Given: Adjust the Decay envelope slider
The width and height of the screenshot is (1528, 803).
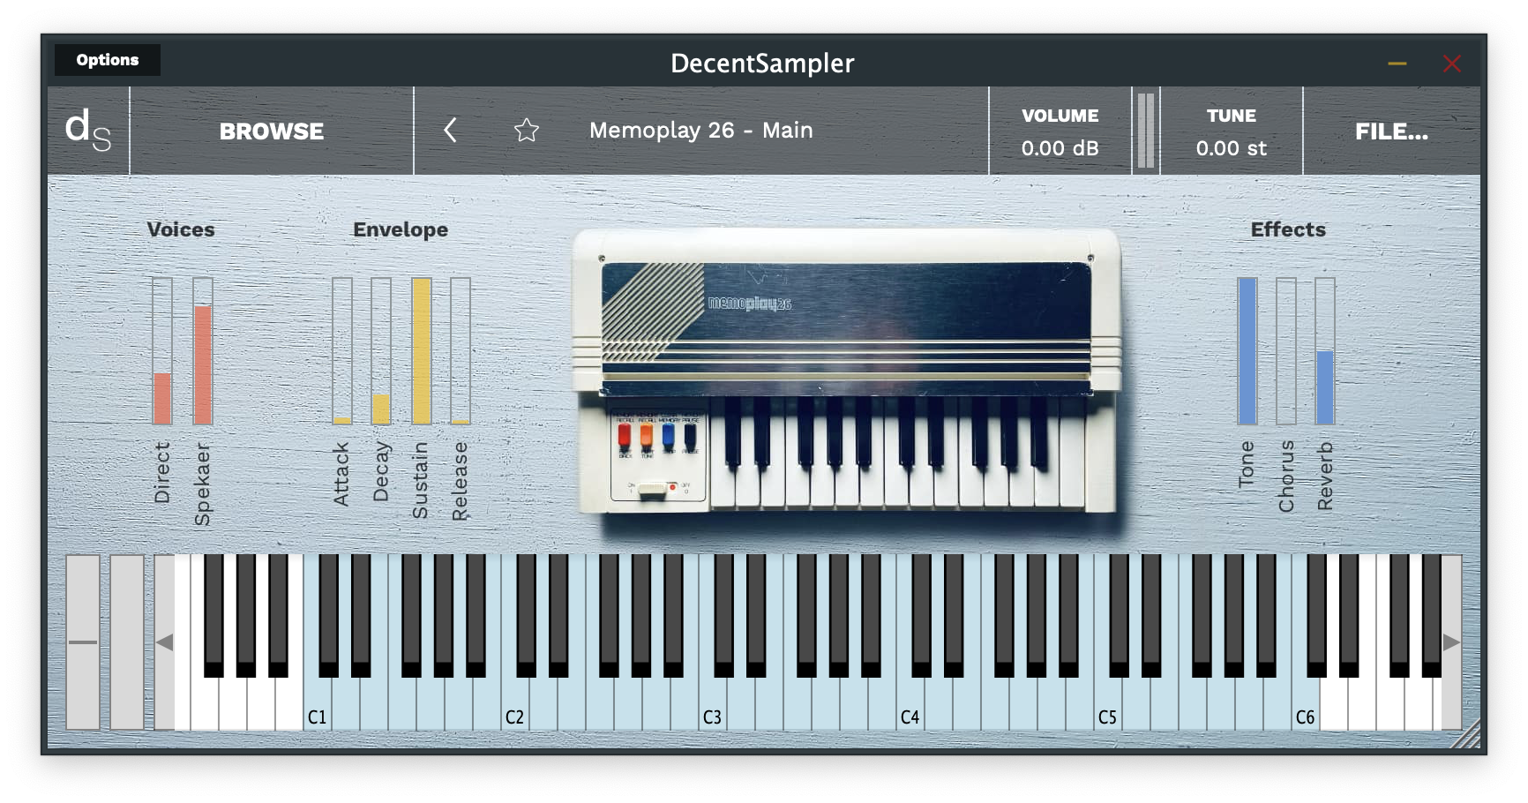Looking at the screenshot, I should point(381,351).
